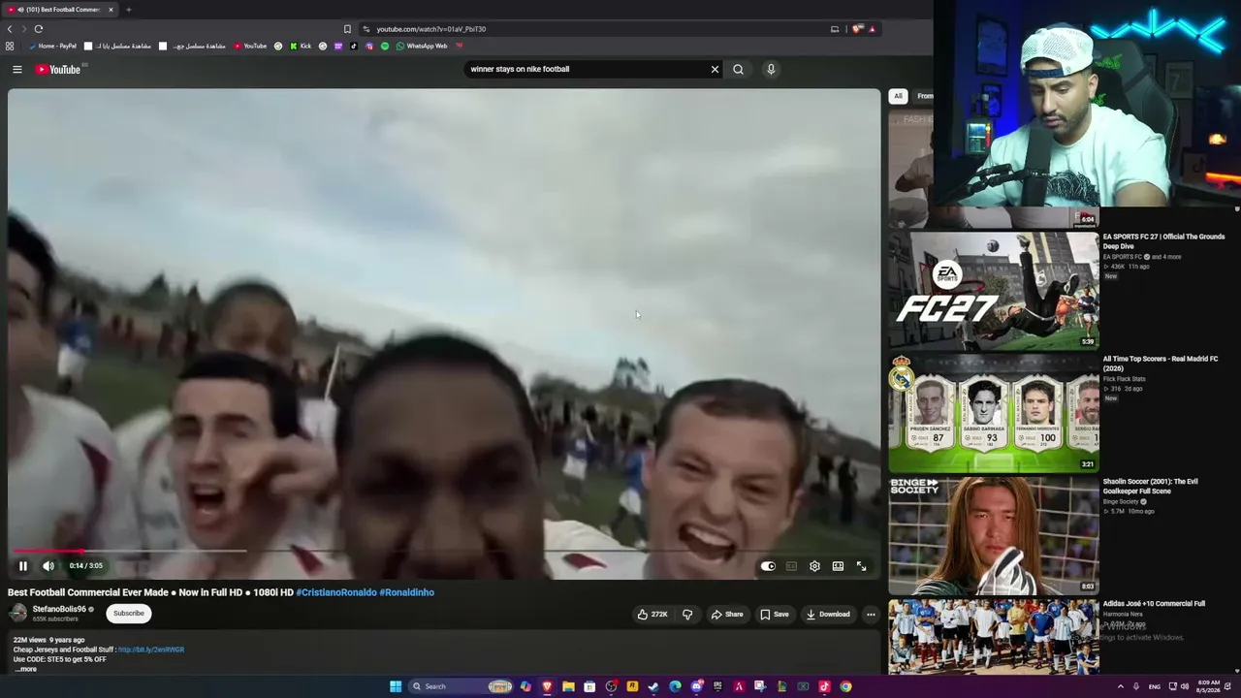Like the video with 272K likes

[x=652, y=614]
